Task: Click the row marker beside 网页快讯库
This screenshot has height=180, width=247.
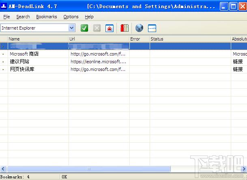Action: pyautogui.click(x=4, y=69)
